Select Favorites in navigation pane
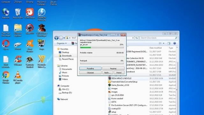Image resolution: width=204 pixels, height=115 pixels. coord(64,49)
